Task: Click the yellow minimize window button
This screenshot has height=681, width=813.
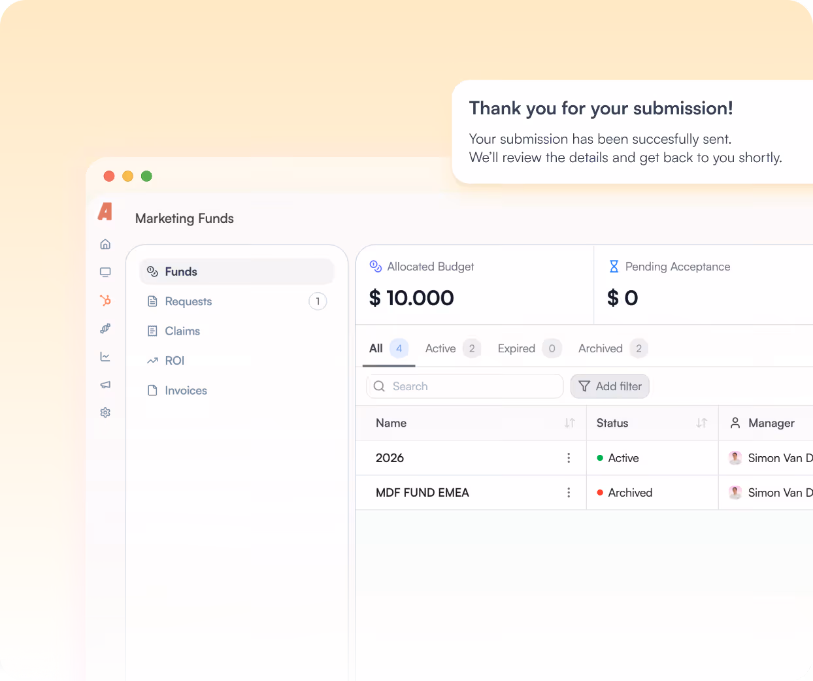Action: pyautogui.click(x=128, y=176)
